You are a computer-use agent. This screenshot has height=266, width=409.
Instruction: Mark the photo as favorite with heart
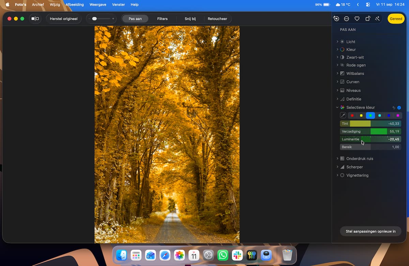[357, 19]
